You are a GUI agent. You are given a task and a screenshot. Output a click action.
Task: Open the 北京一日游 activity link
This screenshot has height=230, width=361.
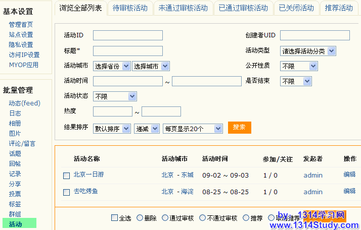tap(88, 175)
